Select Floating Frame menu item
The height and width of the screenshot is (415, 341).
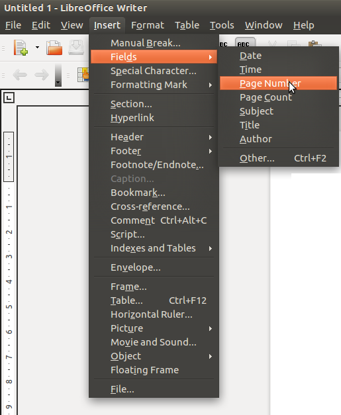pos(154,370)
